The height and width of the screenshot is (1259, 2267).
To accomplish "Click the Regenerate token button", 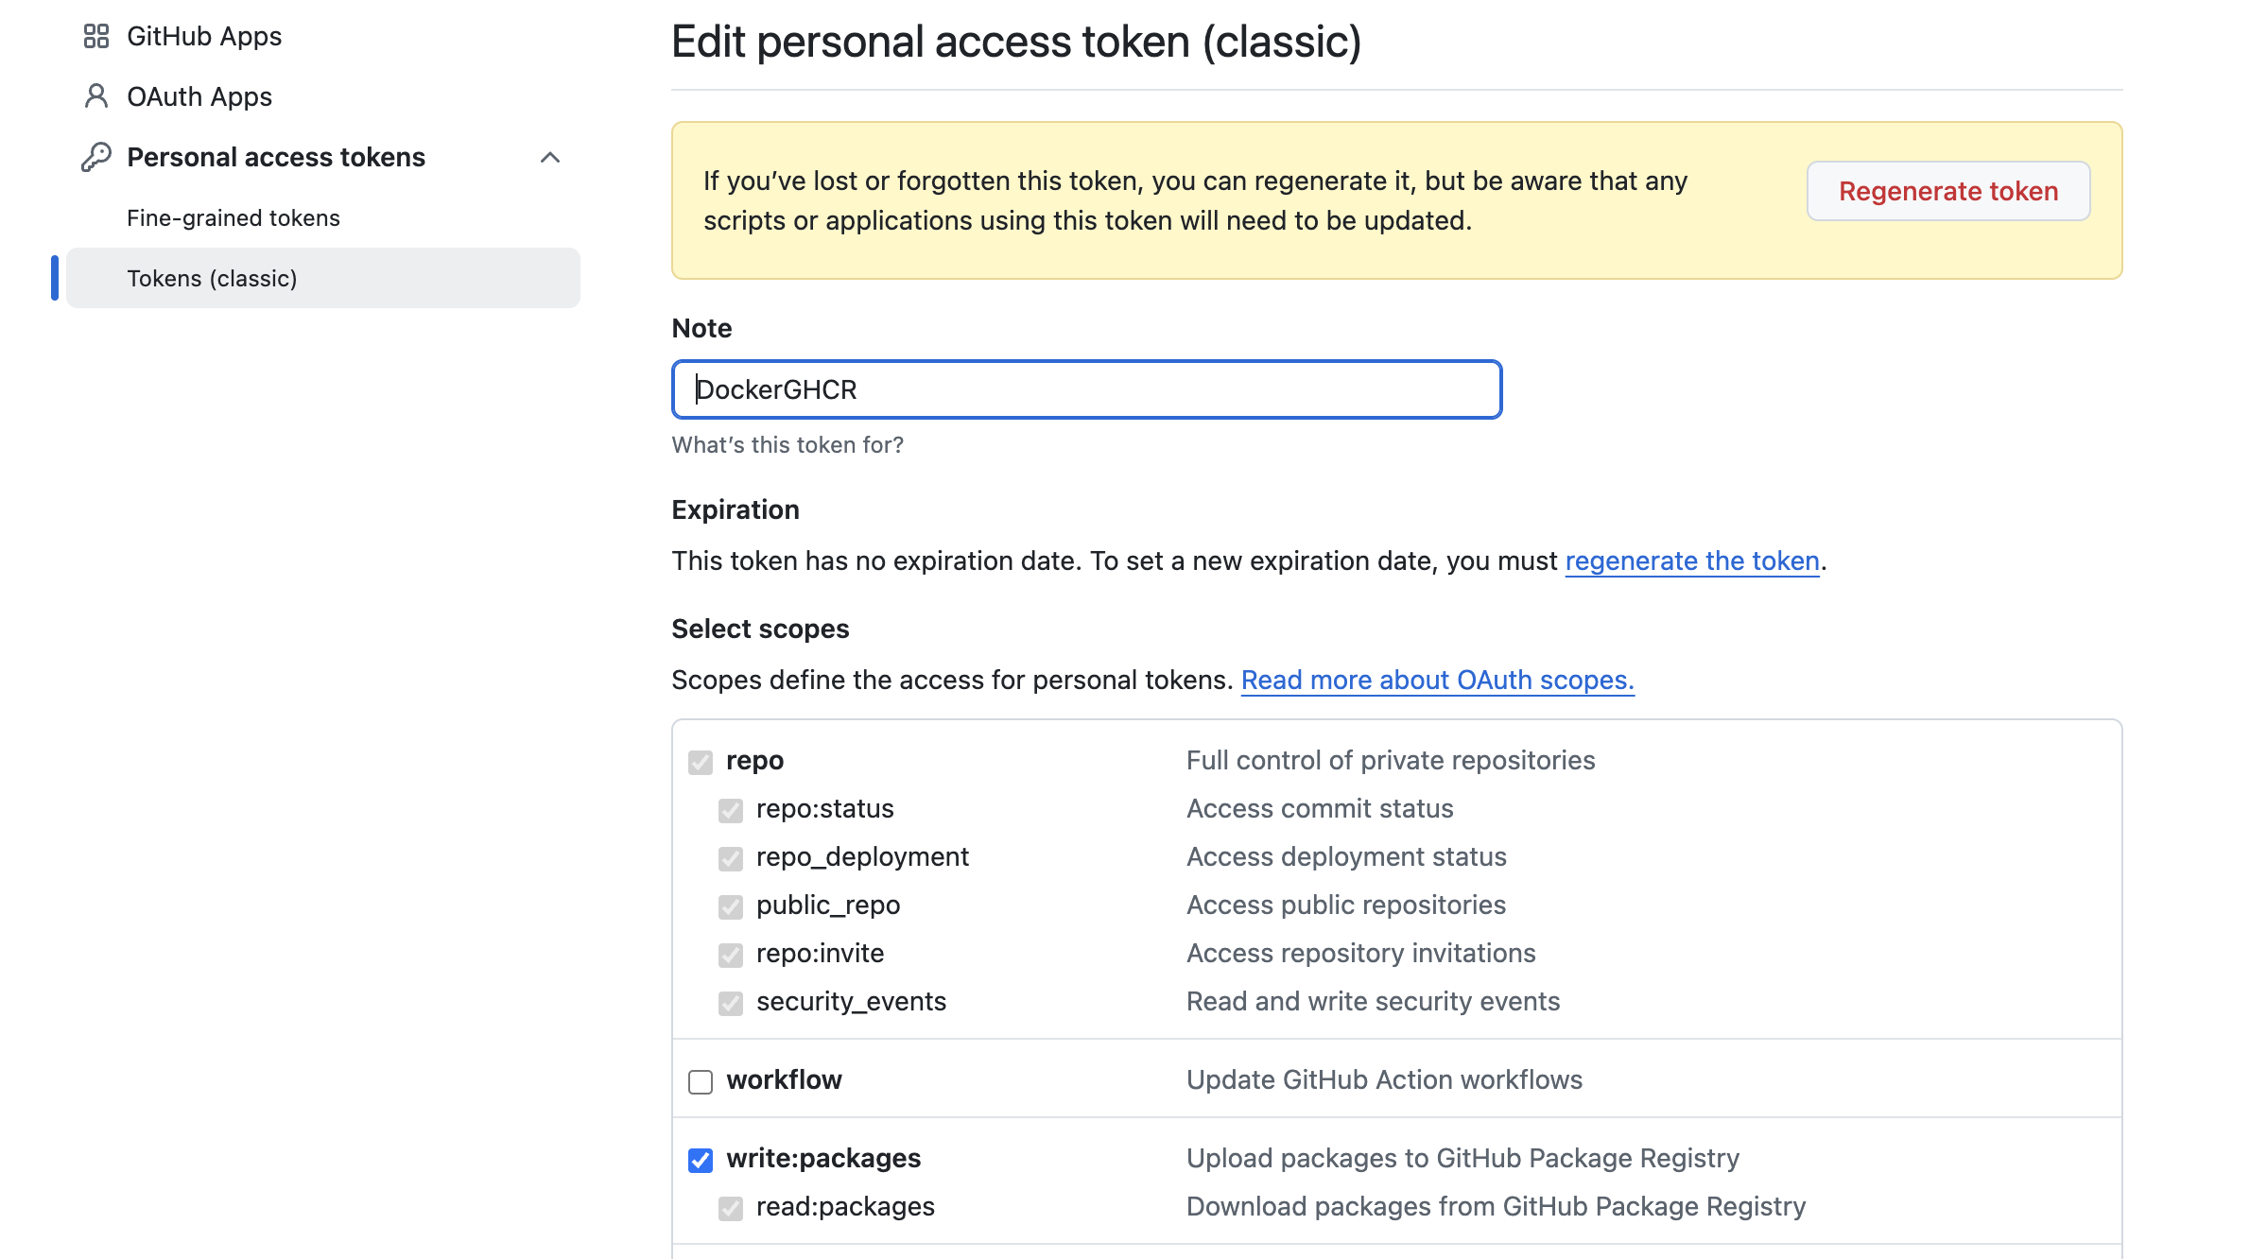I will (1947, 191).
